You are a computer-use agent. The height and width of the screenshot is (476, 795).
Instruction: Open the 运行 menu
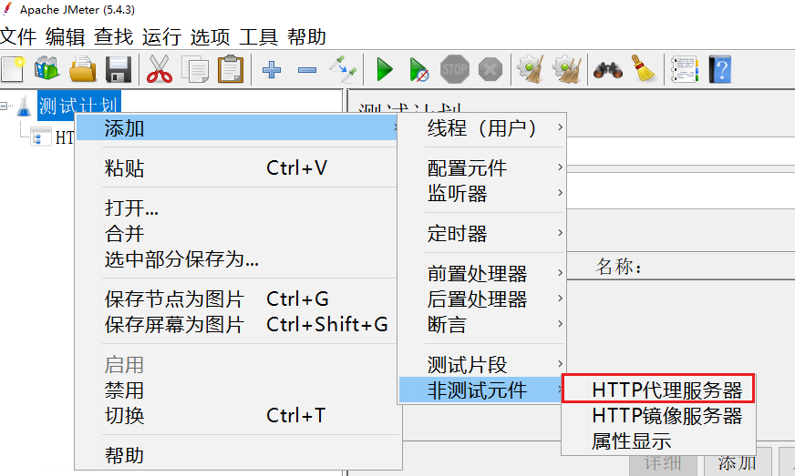tap(161, 37)
